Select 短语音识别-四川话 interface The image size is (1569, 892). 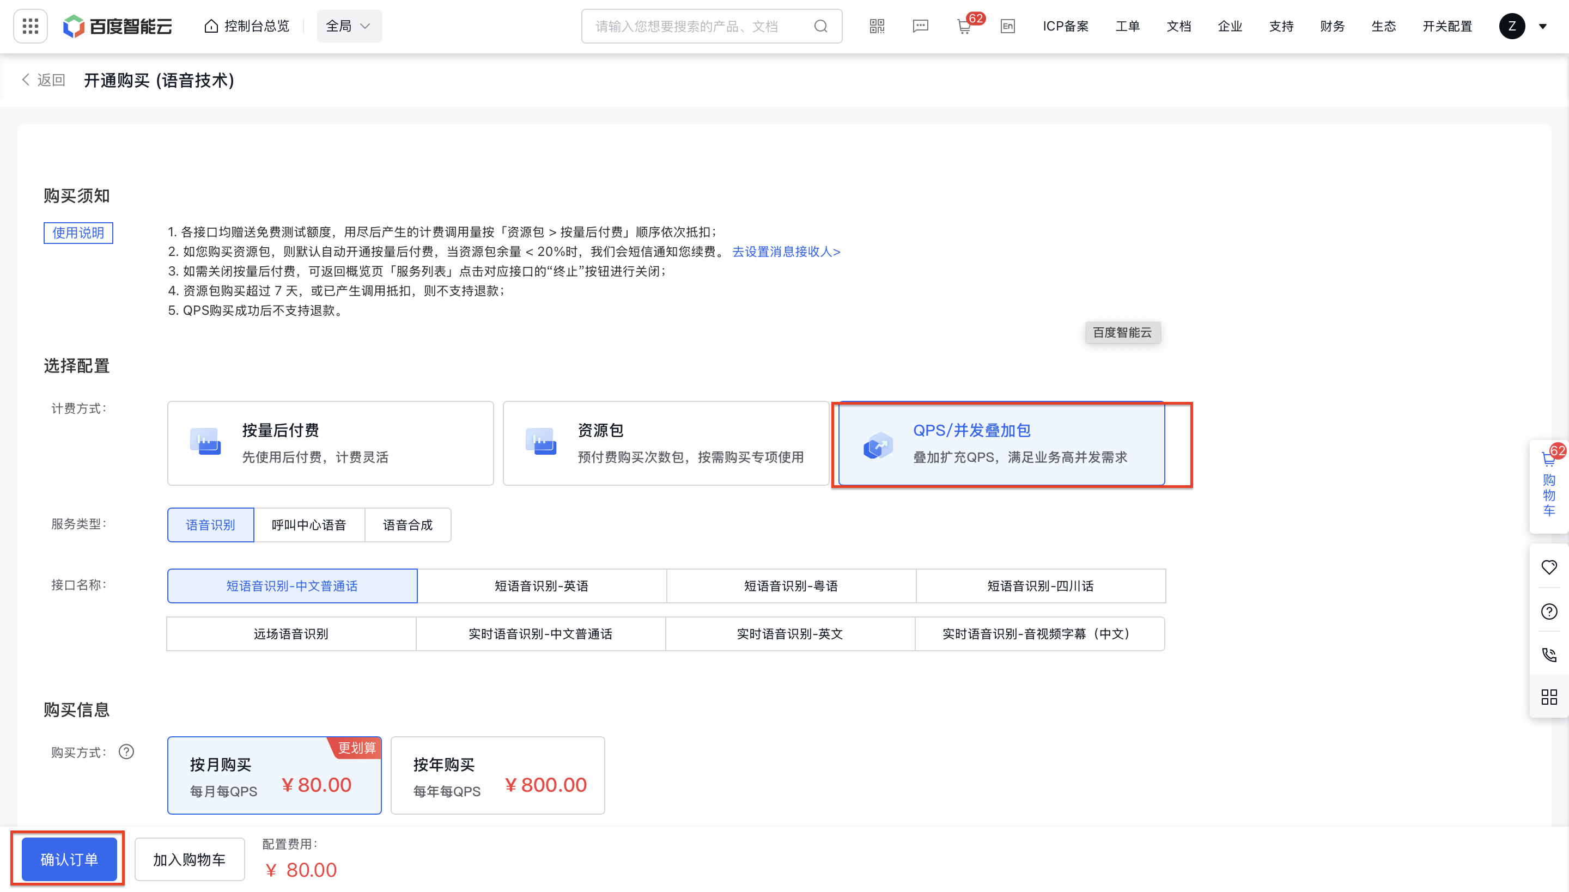tap(1041, 586)
